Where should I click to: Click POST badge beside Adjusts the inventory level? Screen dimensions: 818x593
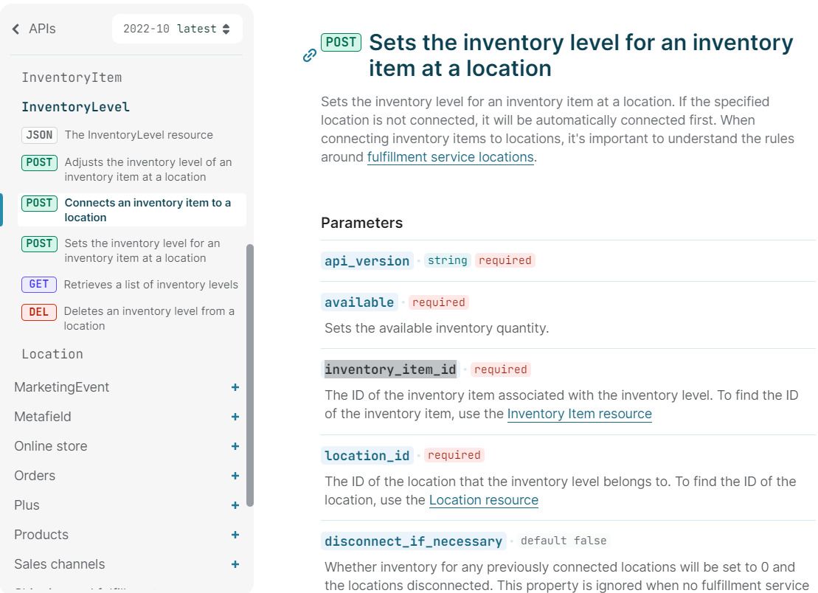[39, 162]
